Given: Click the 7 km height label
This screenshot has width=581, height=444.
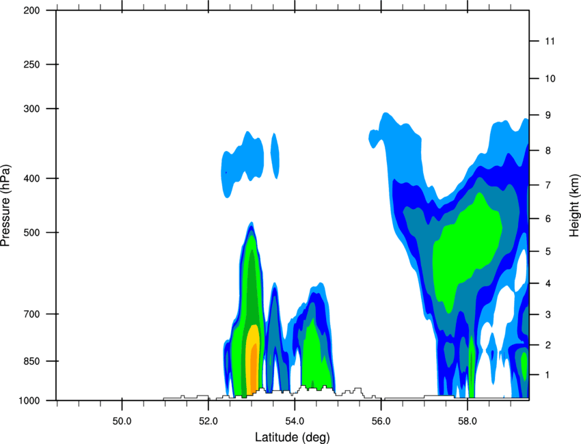Looking at the screenshot, I should point(548,185).
